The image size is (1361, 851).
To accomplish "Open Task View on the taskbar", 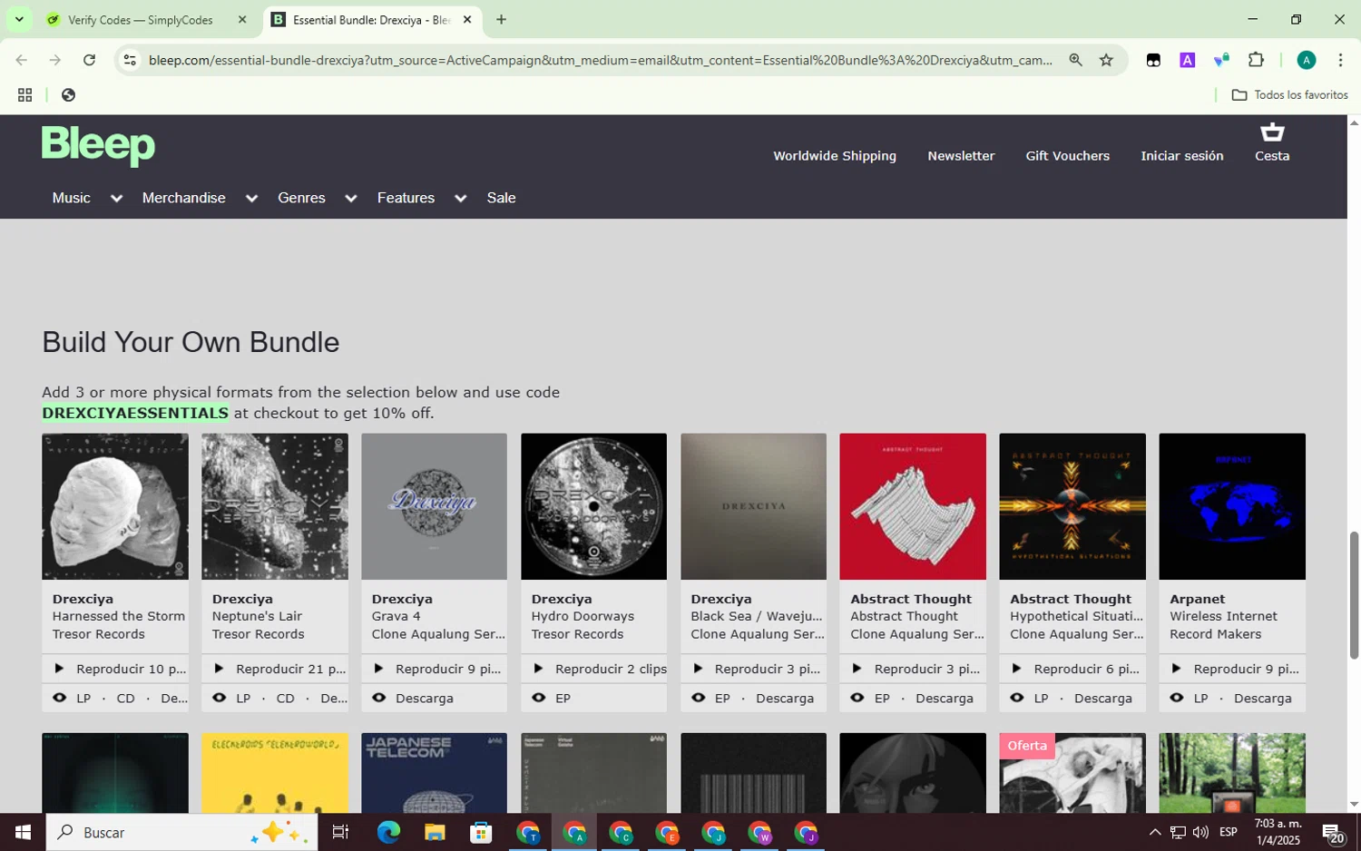I will click(x=340, y=832).
